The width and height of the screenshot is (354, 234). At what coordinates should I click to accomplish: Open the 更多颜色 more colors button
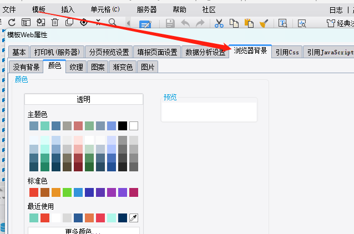tap(84, 231)
